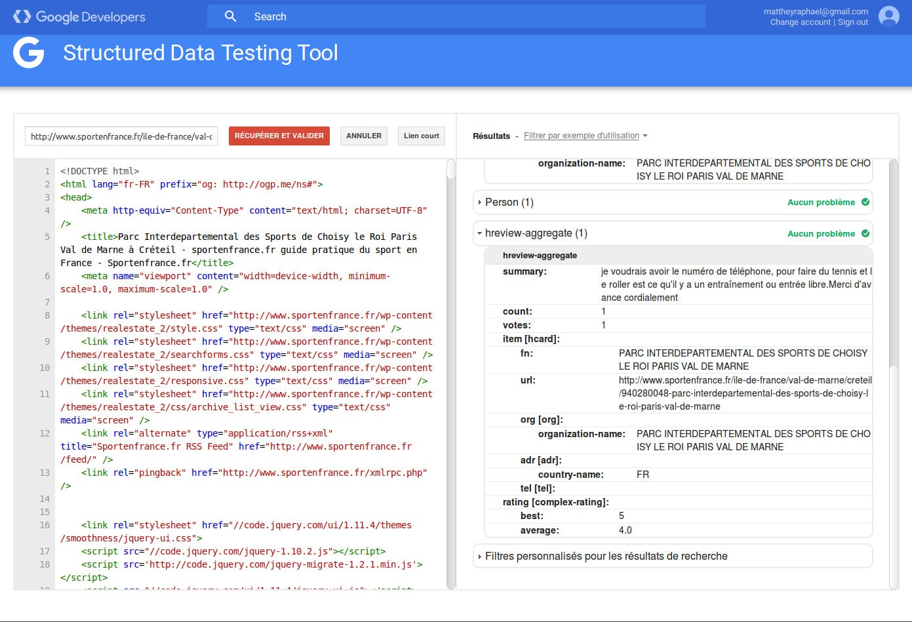
Task: Click the search magnifier icon
Action: [230, 16]
